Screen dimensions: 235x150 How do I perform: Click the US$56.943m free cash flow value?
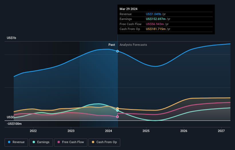[x=155, y=24]
